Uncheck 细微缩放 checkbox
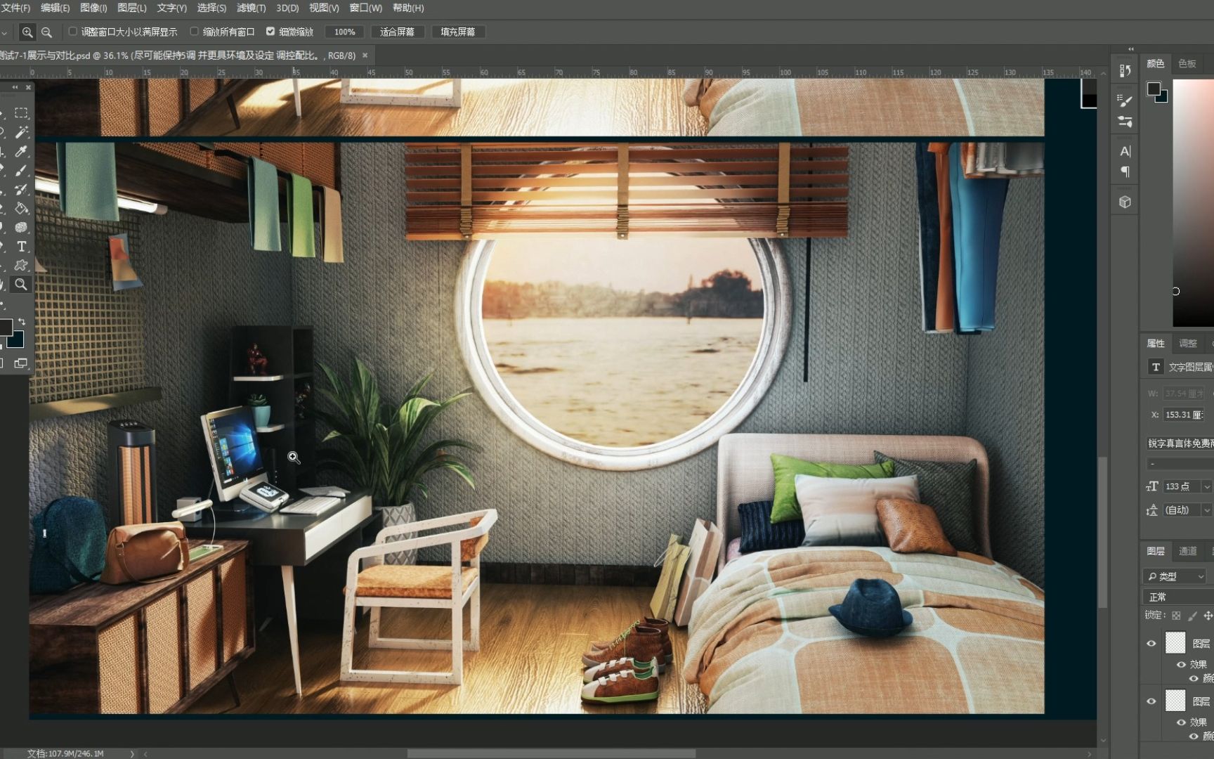The width and height of the screenshot is (1214, 759). pos(270,32)
